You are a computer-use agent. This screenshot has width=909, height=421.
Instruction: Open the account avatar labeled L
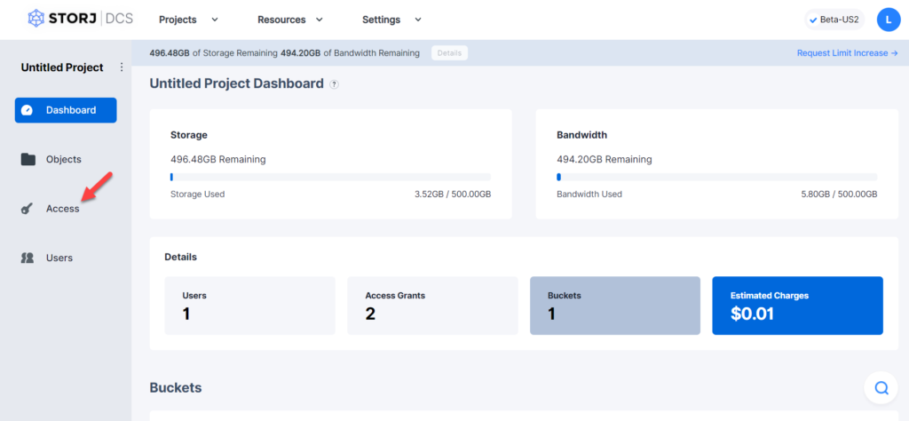coord(888,20)
